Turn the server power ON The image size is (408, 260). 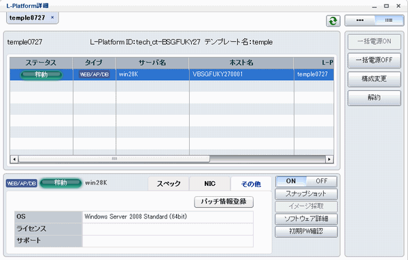pos(291,181)
